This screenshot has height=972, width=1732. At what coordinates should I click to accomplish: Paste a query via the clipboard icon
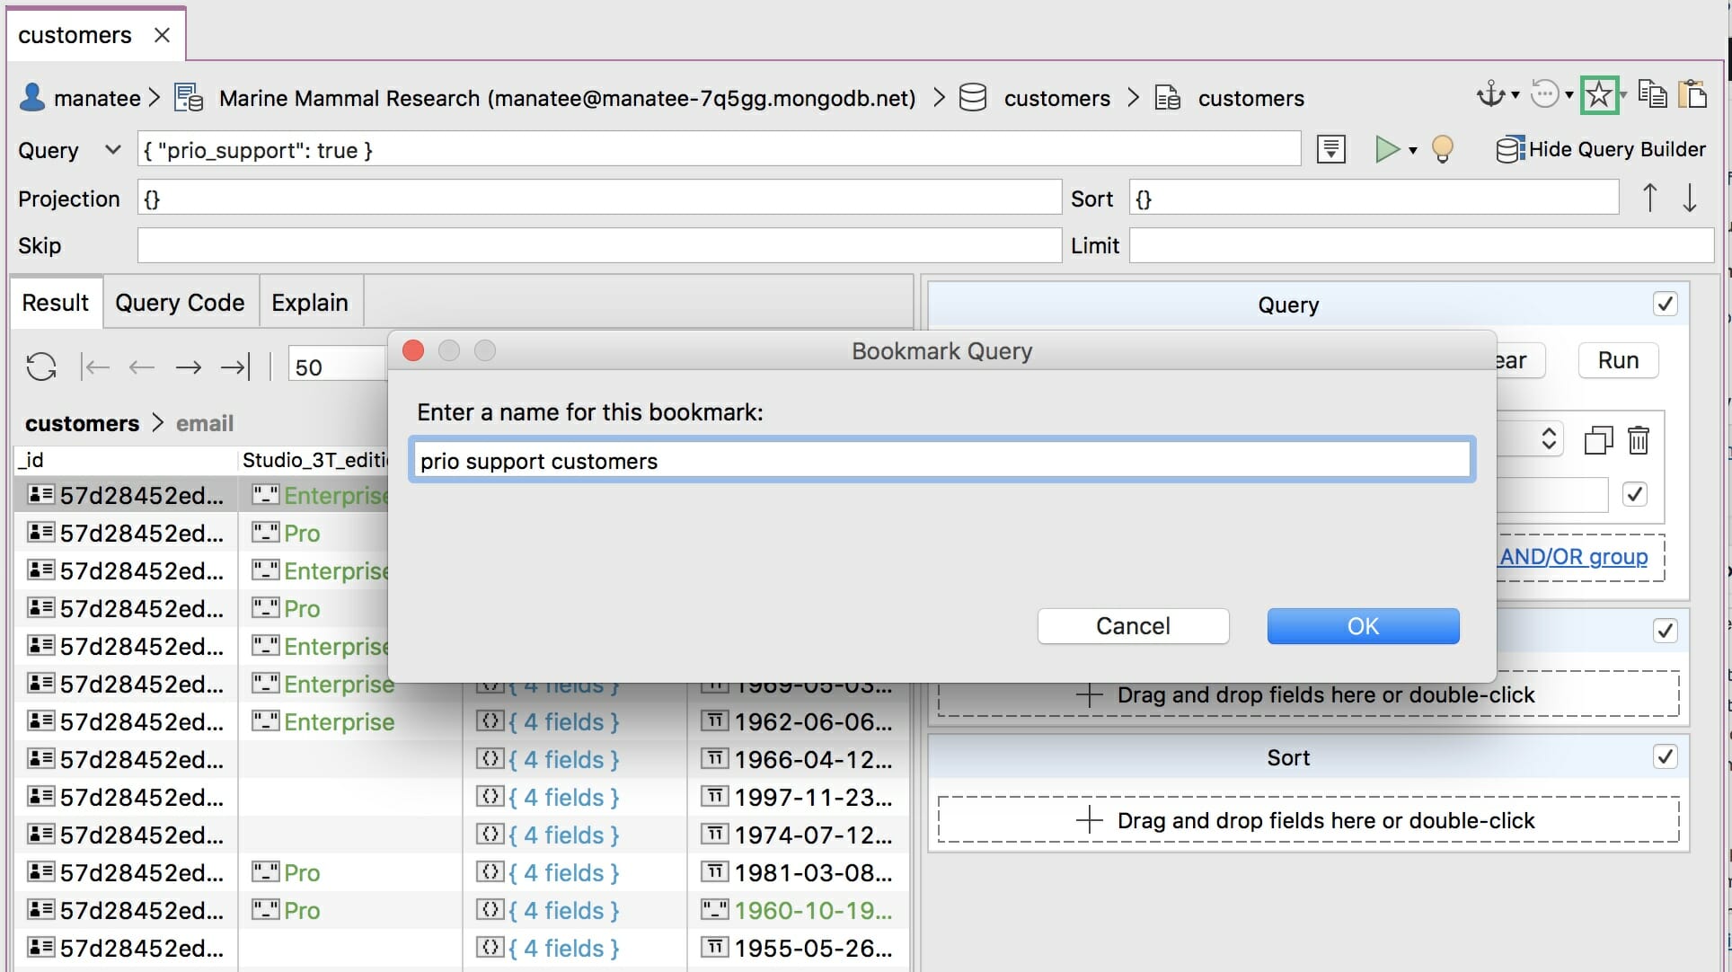coord(1694,93)
